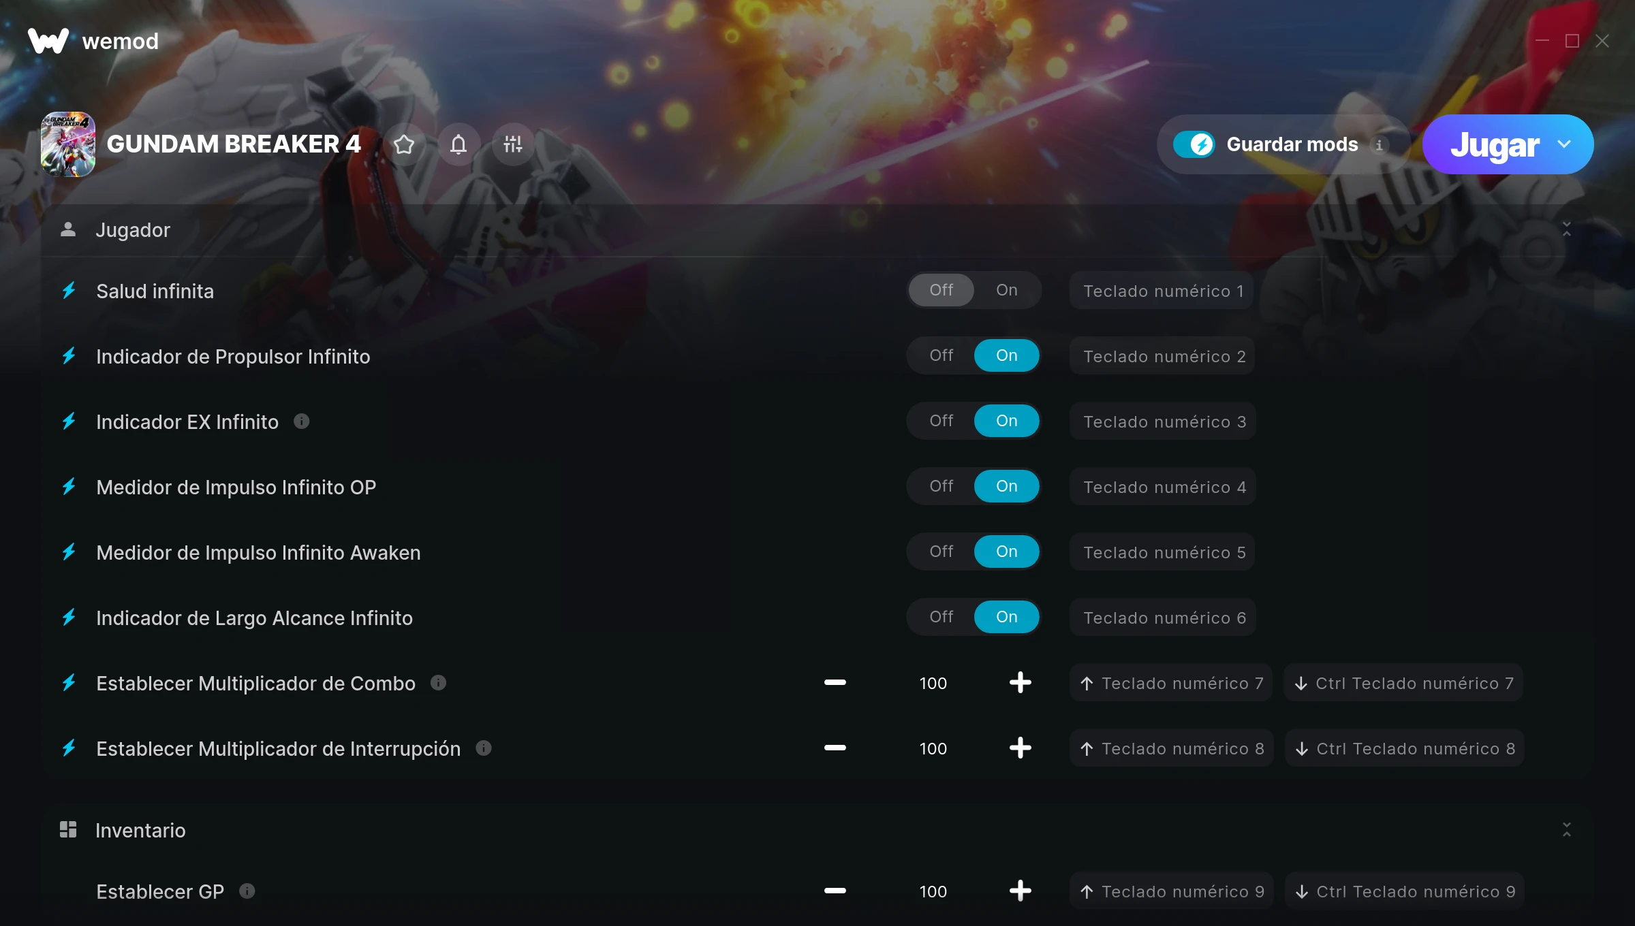Toggle the Guardar mods switch
This screenshot has width=1635, height=926.
(1194, 144)
